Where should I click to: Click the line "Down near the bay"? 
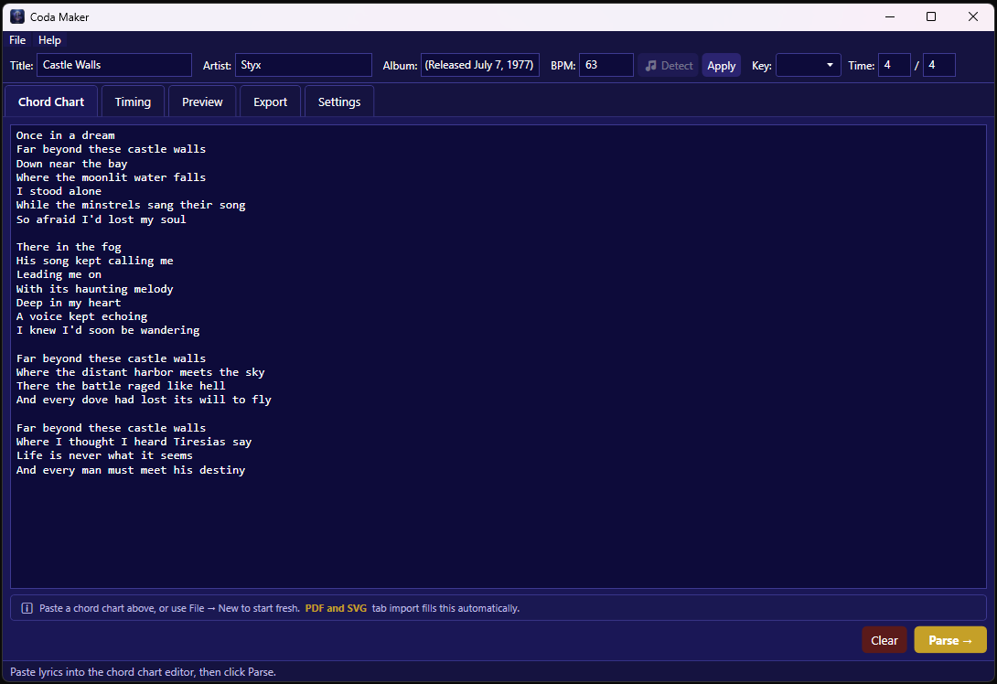(x=72, y=164)
